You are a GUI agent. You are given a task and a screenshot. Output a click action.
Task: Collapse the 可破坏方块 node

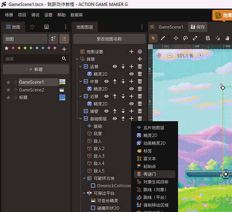click(84, 178)
